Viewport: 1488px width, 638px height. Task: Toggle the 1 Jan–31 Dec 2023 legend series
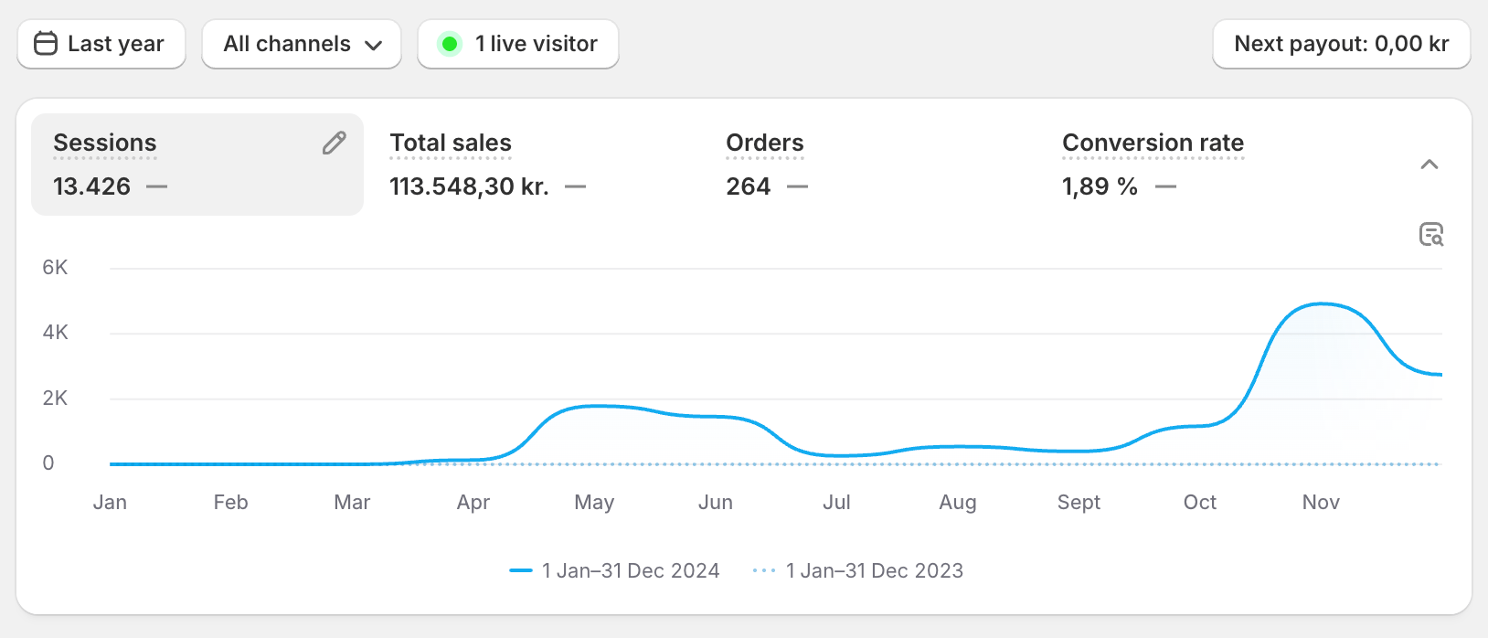[x=874, y=570]
